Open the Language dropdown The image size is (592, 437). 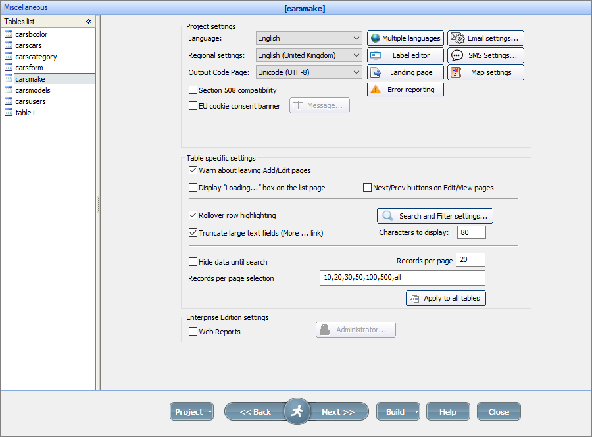(x=358, y=38)
